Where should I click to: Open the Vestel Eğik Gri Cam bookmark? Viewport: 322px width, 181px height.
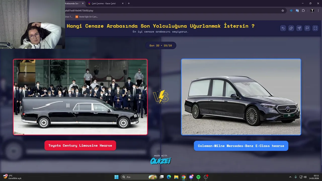pos(87,17)
